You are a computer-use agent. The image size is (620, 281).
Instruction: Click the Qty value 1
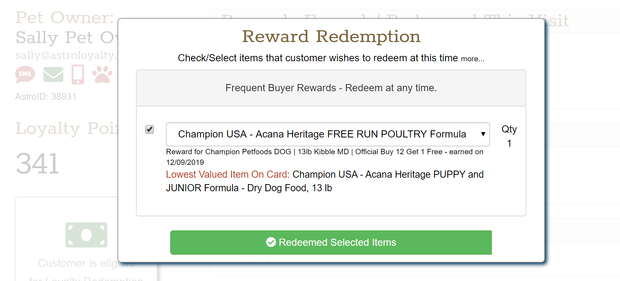point(509,144)
